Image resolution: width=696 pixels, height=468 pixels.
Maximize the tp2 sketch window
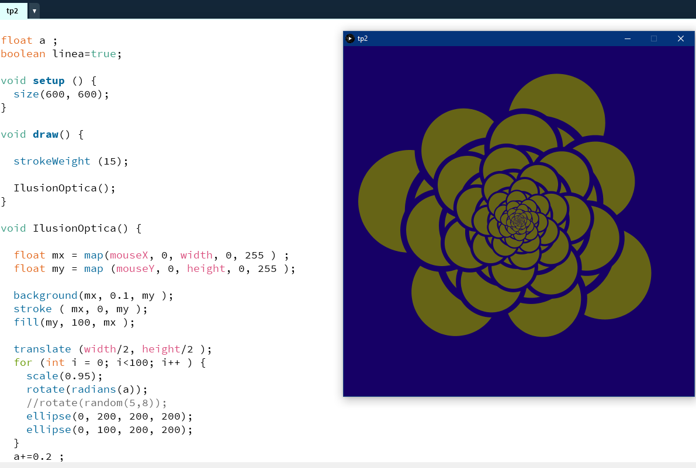(x=654, y=39)
